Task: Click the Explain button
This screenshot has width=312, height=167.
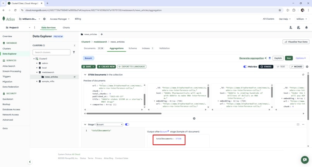Action: click(278, 58)
